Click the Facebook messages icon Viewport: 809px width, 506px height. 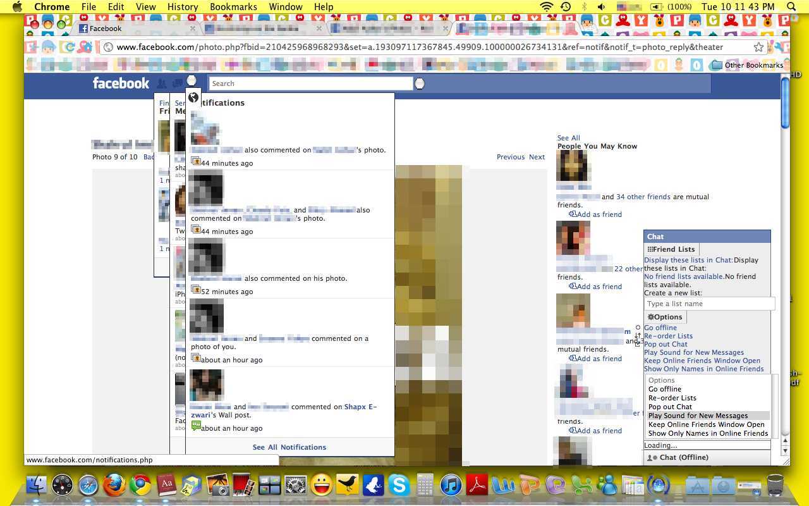pos(178,83)
